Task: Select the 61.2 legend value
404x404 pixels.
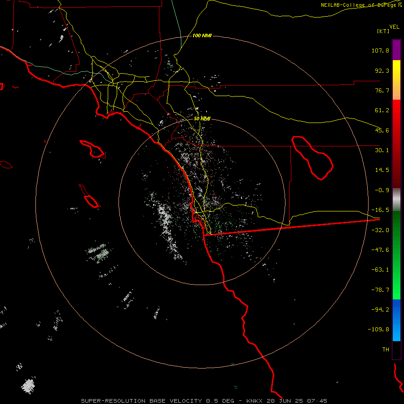Action: 382,110
